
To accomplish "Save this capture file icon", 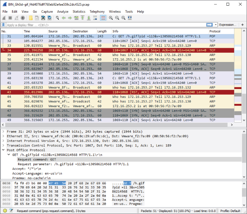I will tap(37, 18).
